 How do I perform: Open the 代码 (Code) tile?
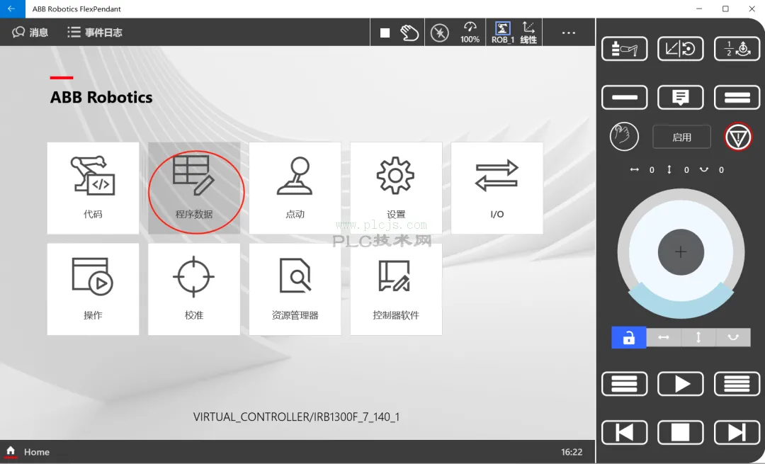(x=93, y=188)
